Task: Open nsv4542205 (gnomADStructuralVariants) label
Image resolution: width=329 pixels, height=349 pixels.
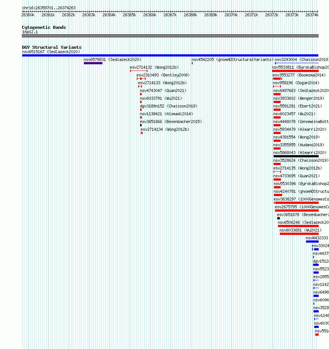Action: tap(233, 60)
